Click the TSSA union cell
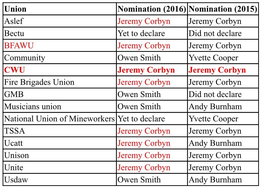The image size is (262, 189). [15, 131]
